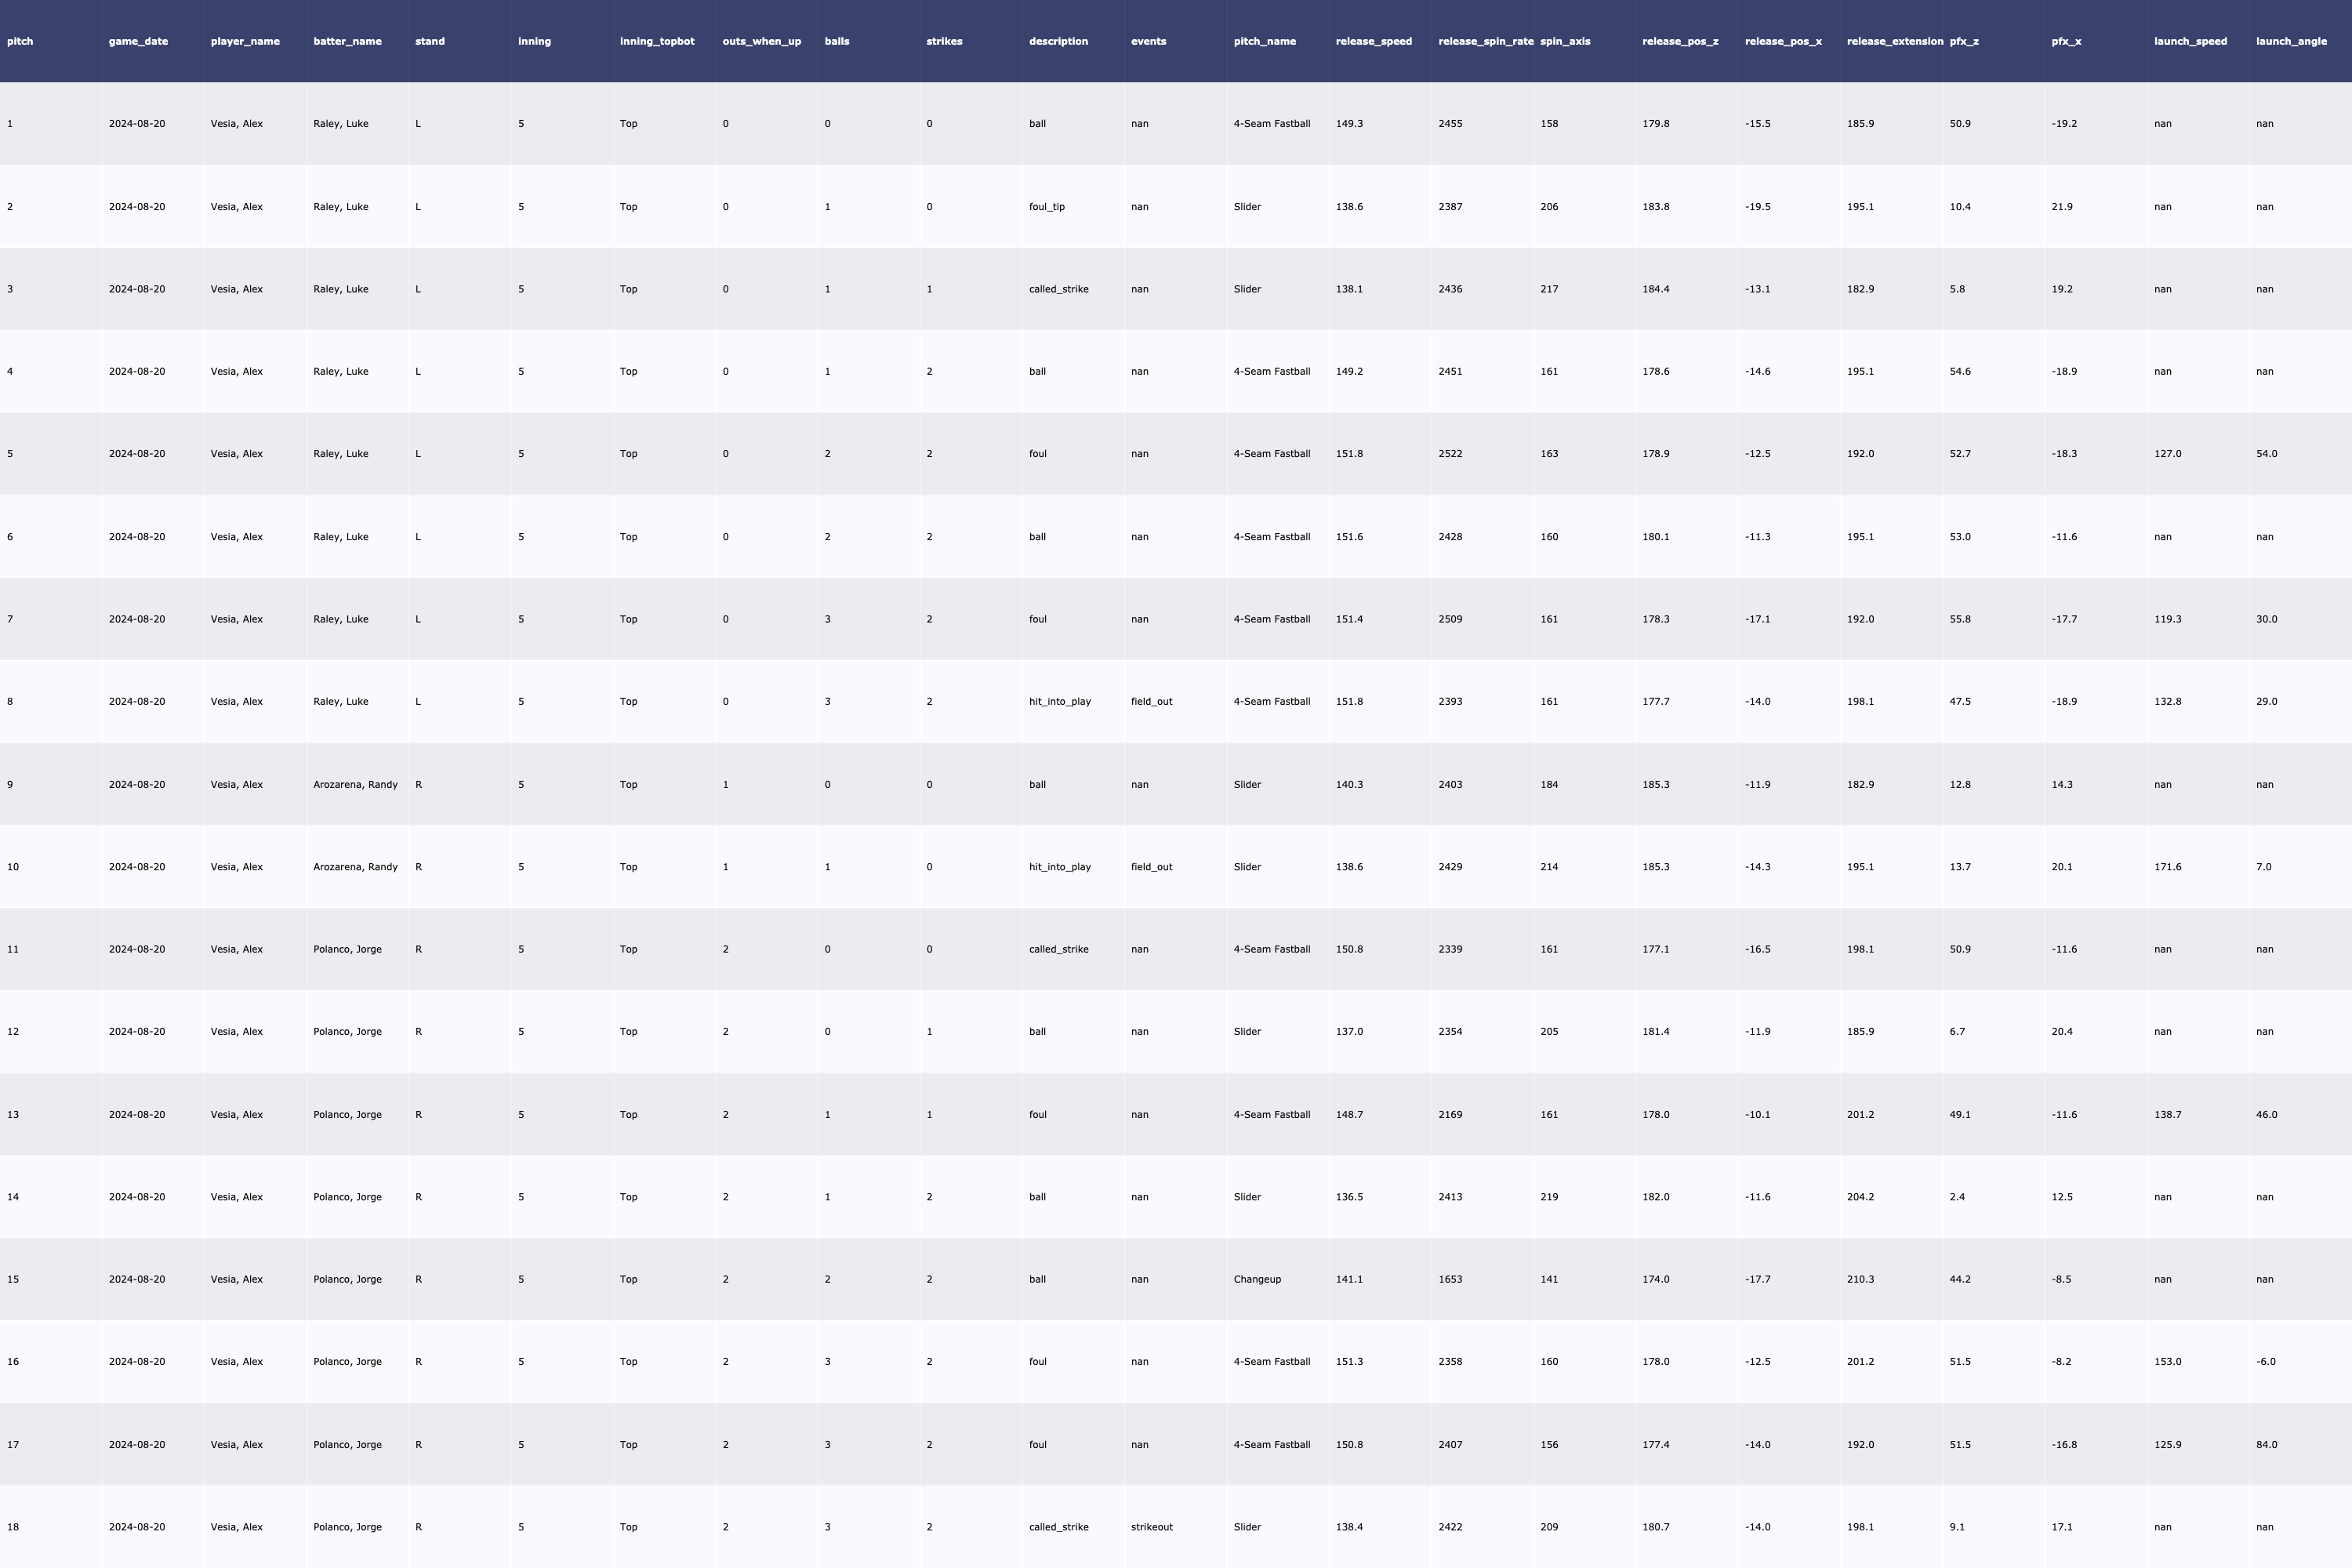Click the spin_axis column header
The width and height of the screenshot is (2352, 1568).
pyautogui.click(x=1565, y=41)
